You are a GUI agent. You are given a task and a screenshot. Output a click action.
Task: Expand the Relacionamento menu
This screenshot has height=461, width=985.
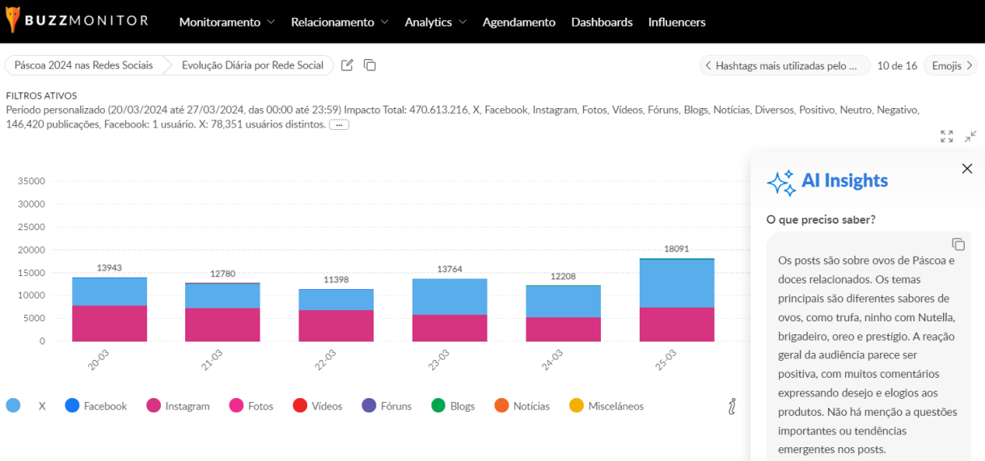340,22
